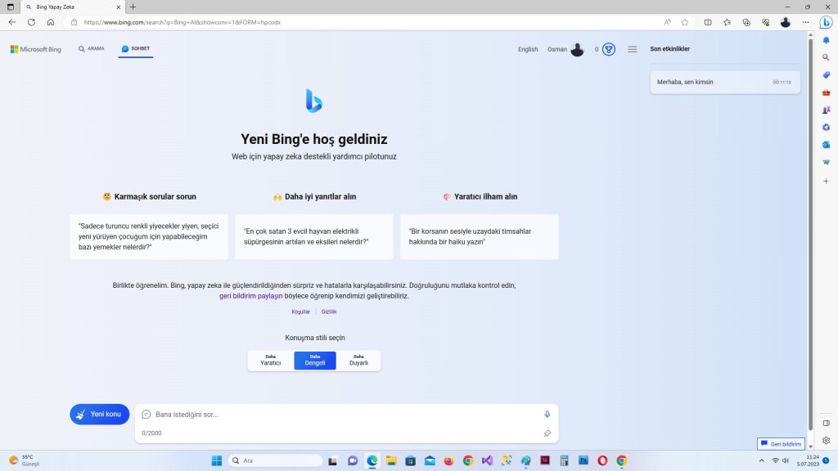The image size is (838, 471).
Task: Click the 35°C Güneşli weather widget
Action: click(29, 460)
